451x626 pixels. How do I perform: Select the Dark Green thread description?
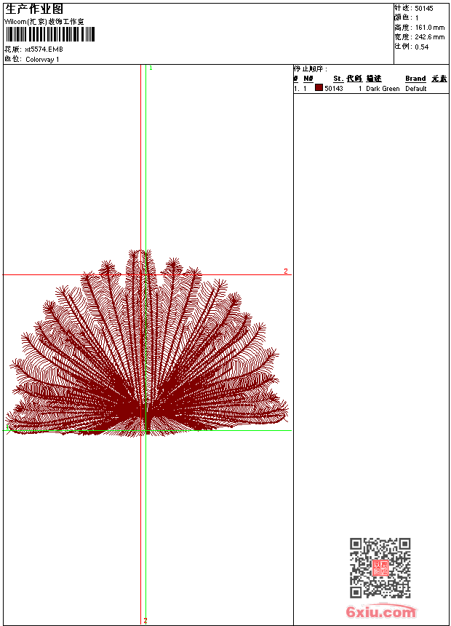click(383, 89)
